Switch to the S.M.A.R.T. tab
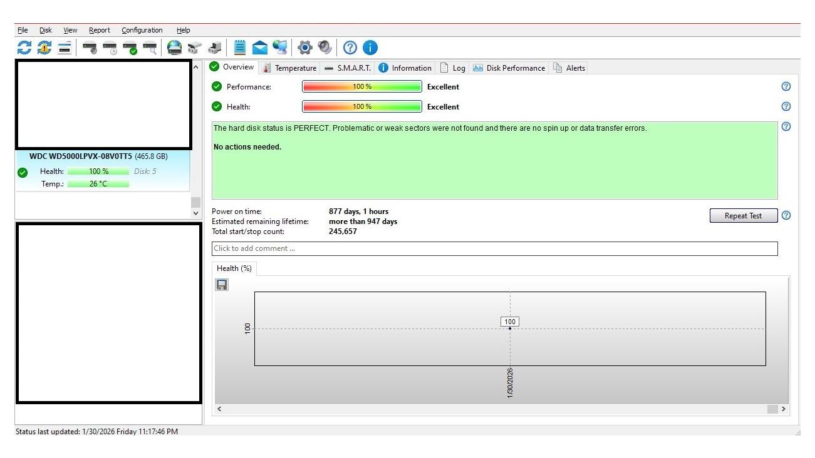815x458 pixels. [x=348, y=68]
